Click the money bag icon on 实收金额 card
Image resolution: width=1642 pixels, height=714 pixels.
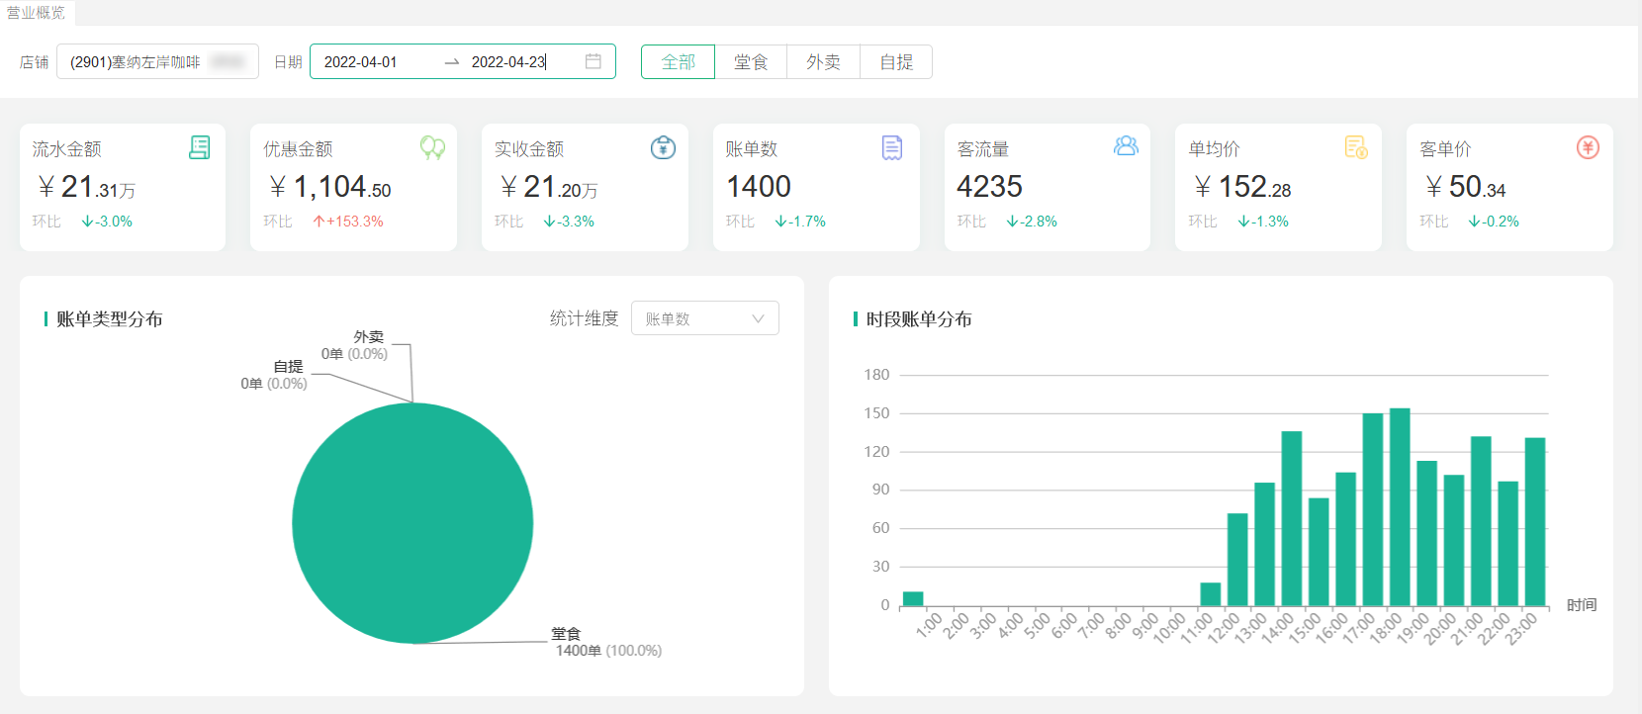[x=663, y=147]
